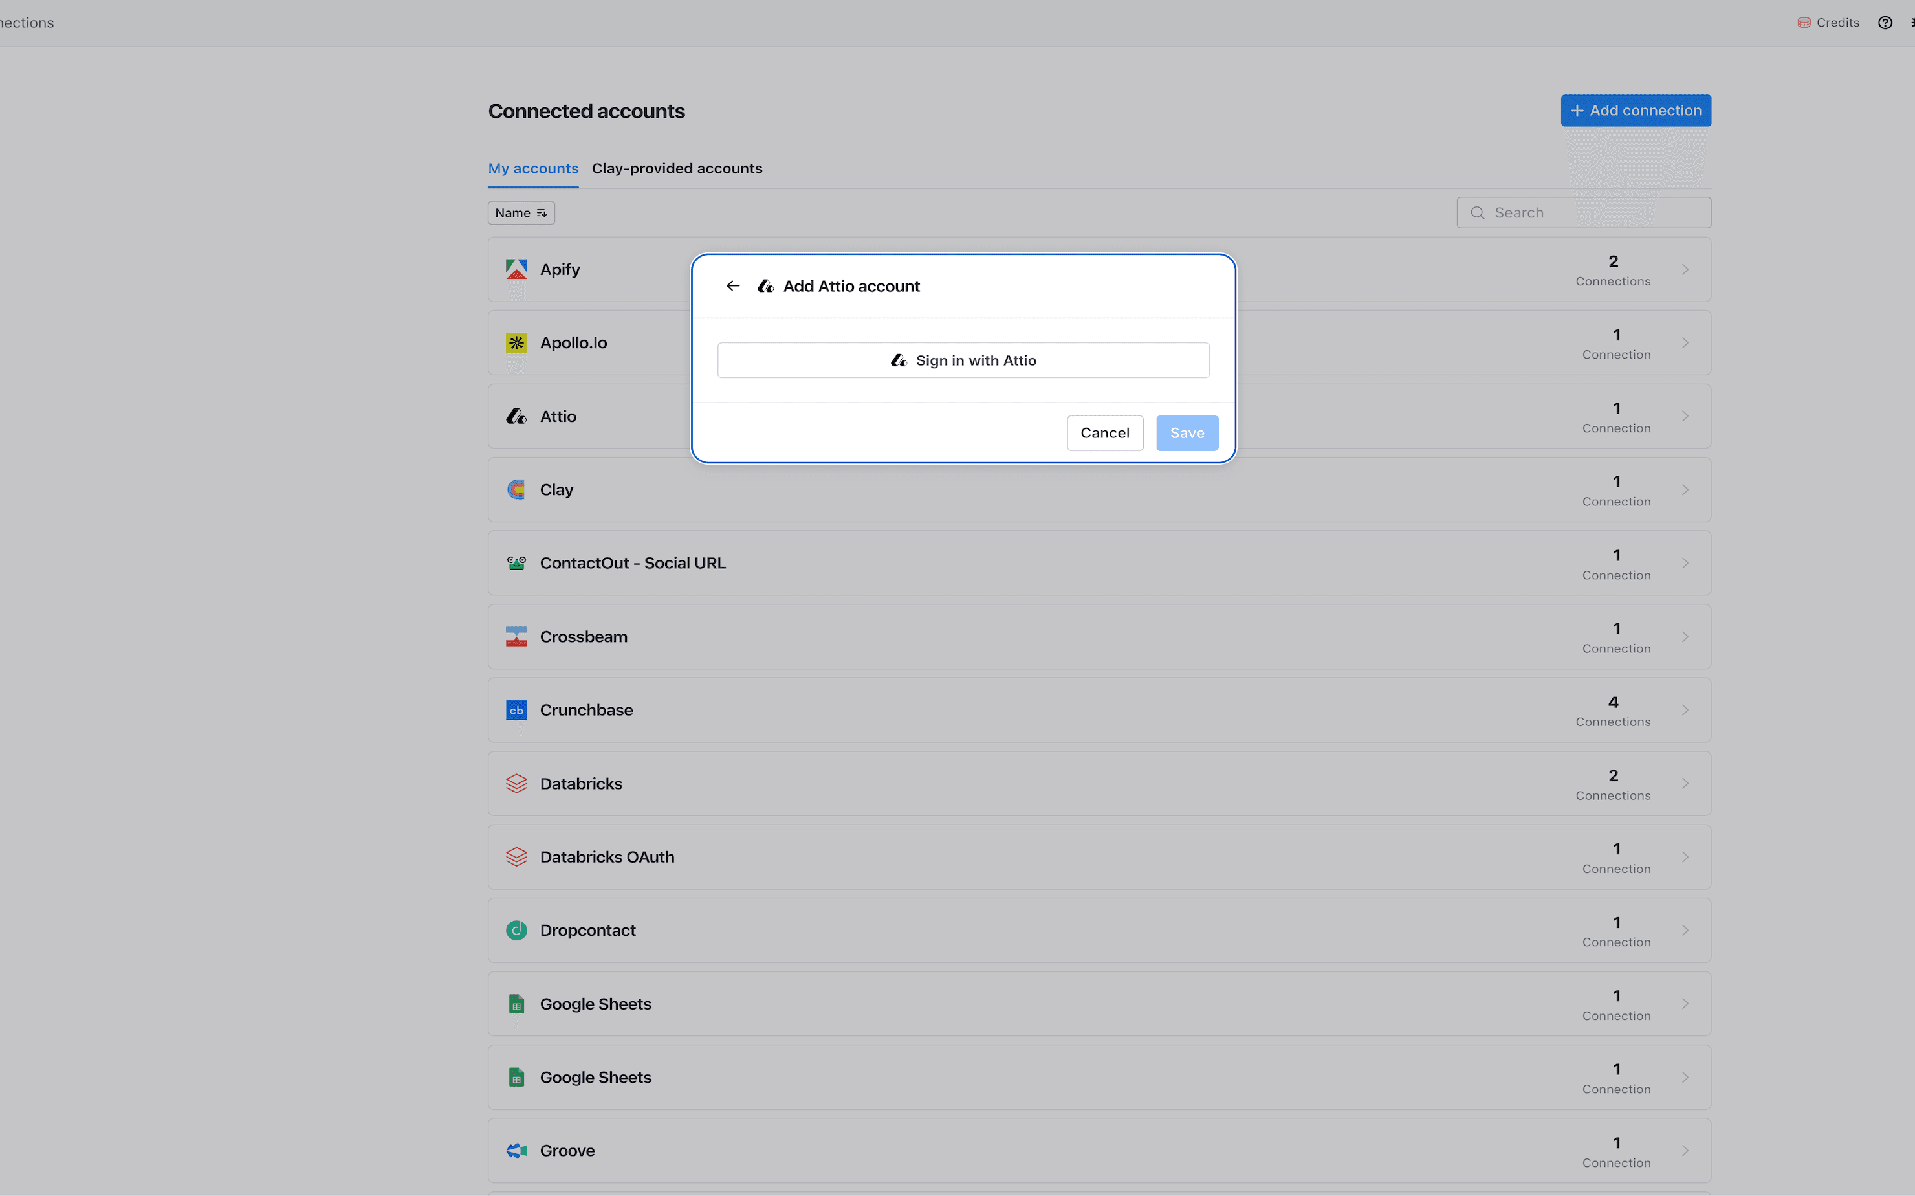Select the My accounts tab
This screenshot has height=1196, width=1915.
click(x=533, y=168)
